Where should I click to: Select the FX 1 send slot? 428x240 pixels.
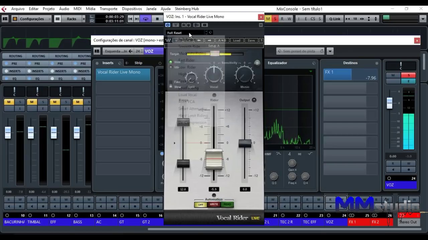pyautogui.click(x=350, y=75)
